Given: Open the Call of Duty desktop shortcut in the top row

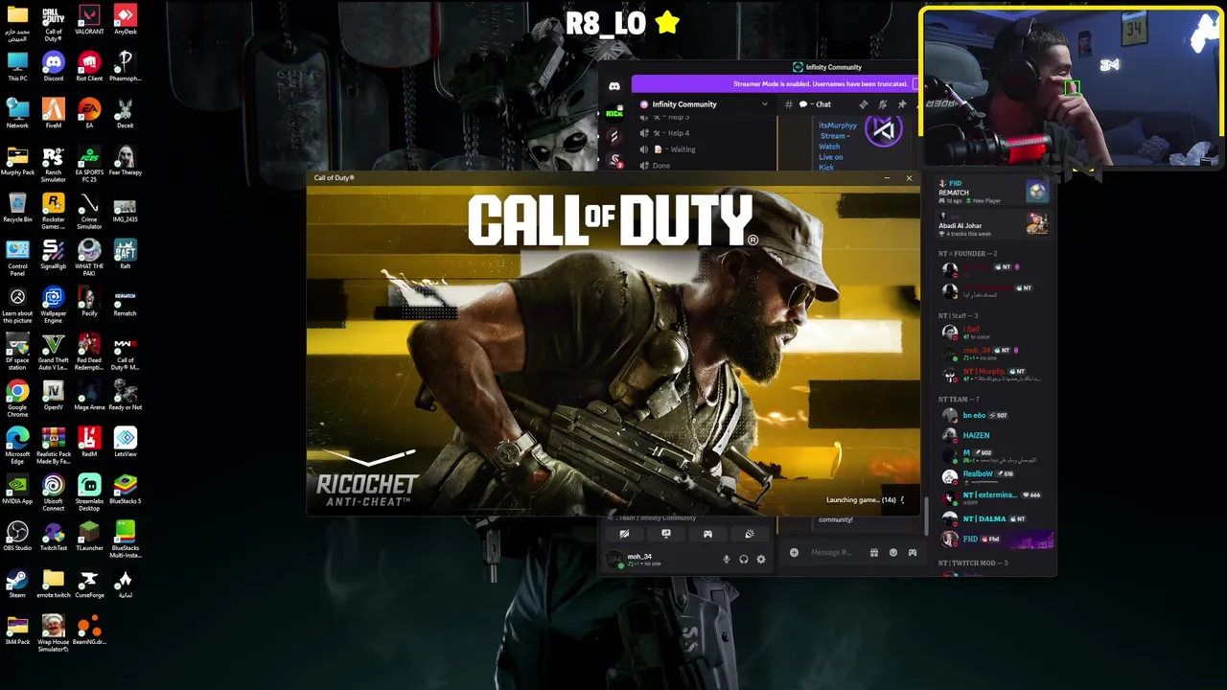Looking at the screenshot, I should tap(53, 23).
